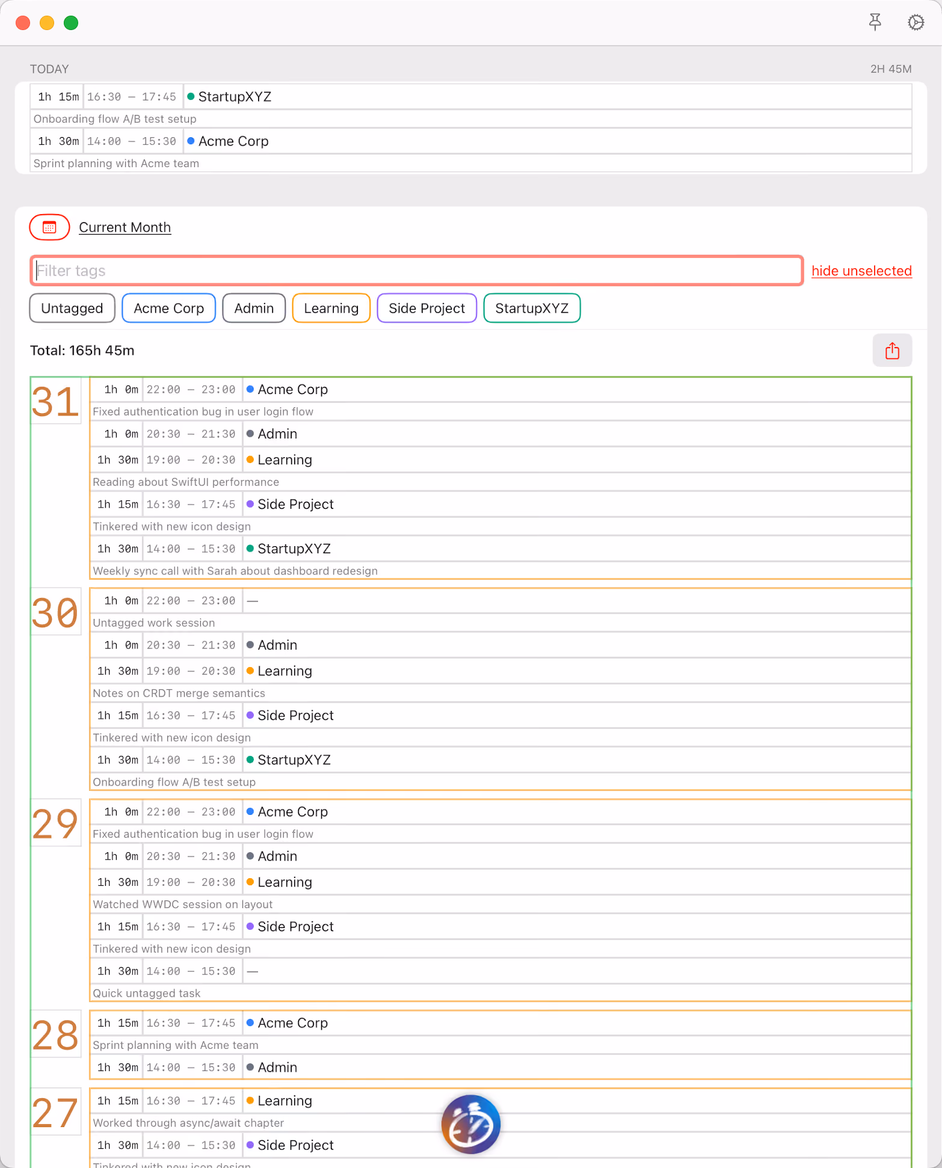The height and width of the screenshot is (1168, 942).
Task: Click the 14:00 – 15:30 time in Today
Action: coord(132,141)
